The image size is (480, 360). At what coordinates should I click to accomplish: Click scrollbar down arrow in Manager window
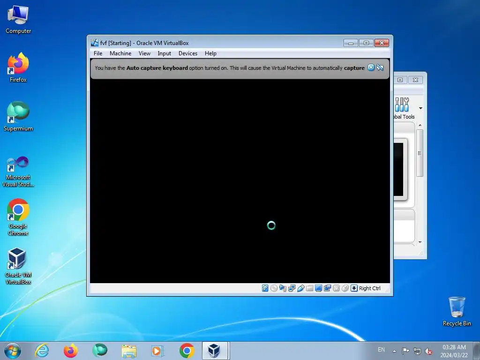point(420,242)
